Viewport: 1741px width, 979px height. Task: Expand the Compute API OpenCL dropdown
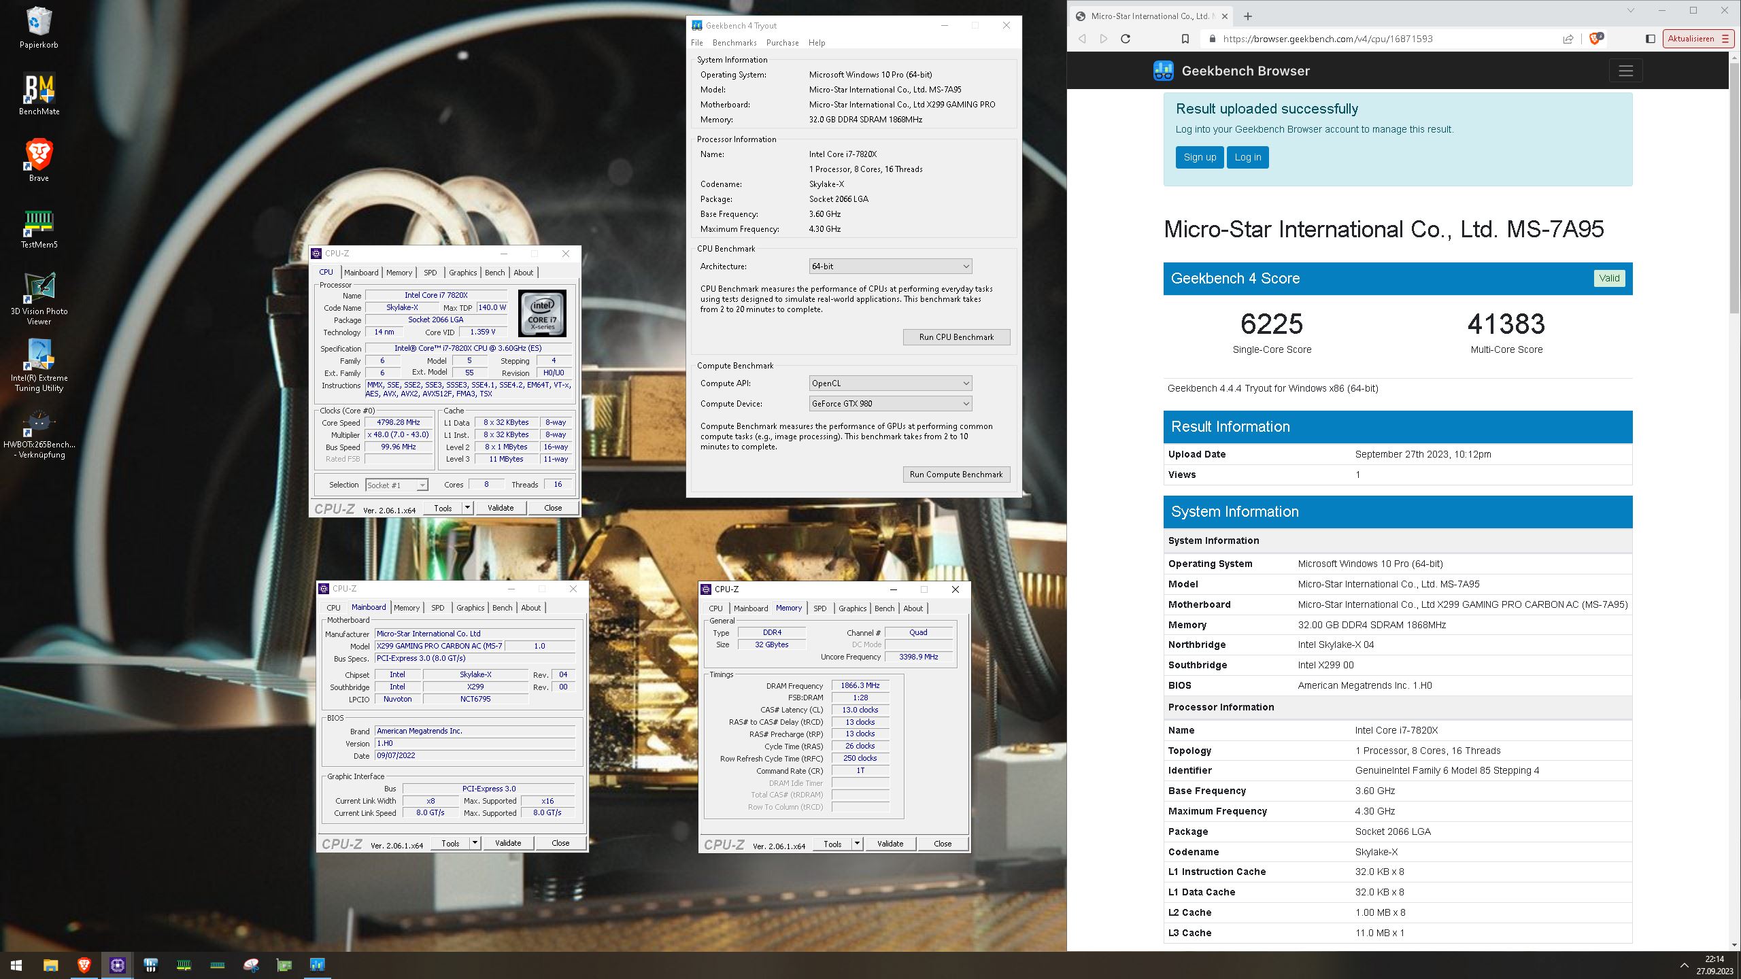click(890, 383)
